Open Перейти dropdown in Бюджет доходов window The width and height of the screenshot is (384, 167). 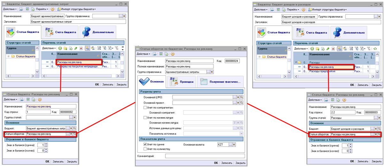[293, 10]
